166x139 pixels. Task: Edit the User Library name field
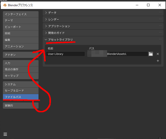[66, 54]
